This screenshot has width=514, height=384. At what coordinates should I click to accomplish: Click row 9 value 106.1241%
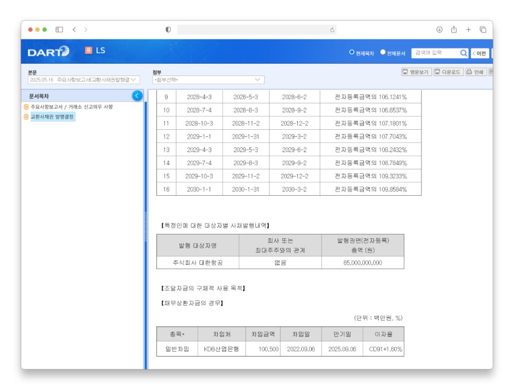(371, 97)
